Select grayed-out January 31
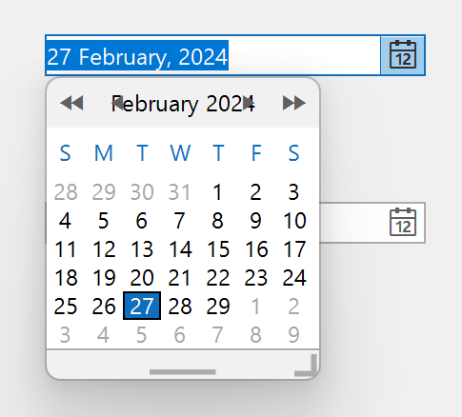462x417 pixels. pos(179,192)
